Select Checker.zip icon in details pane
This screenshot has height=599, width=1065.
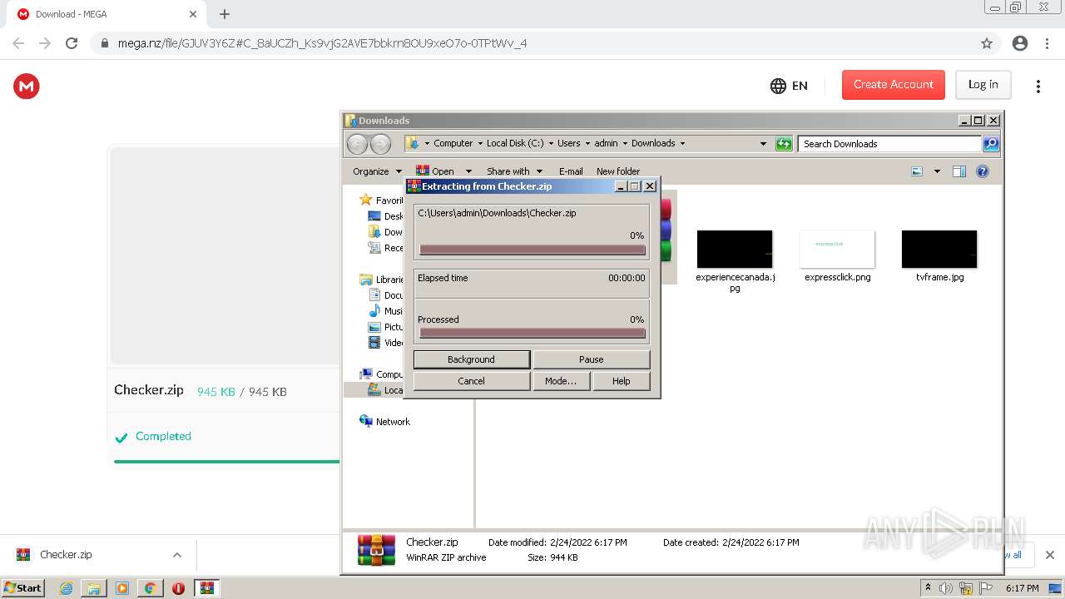(x=376, y=549)
